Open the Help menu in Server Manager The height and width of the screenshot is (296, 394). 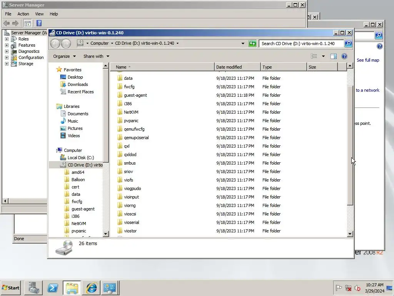(x=53, y=14)
